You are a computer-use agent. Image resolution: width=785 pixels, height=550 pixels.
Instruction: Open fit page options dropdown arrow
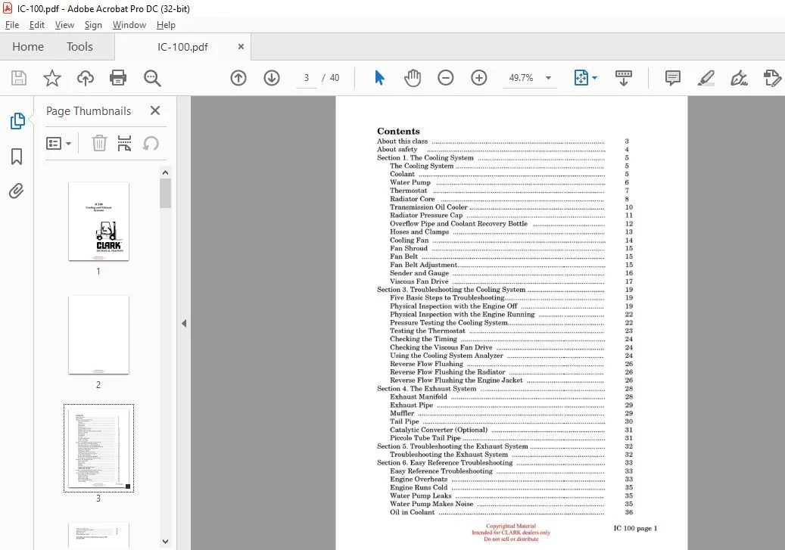[x=595, y=78]
